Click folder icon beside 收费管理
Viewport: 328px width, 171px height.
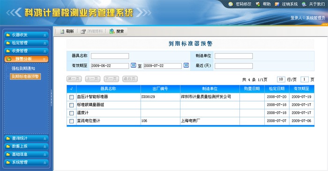click(8, 51)
